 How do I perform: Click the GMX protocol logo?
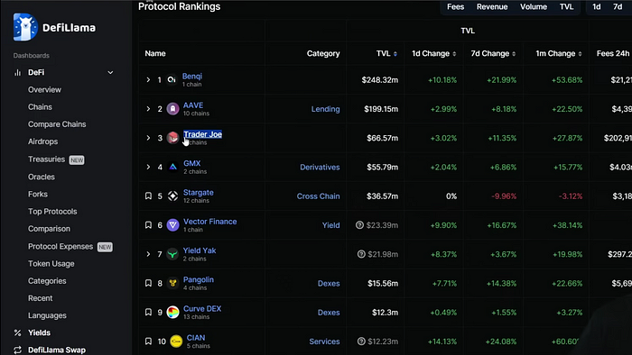tap(172, 167)
